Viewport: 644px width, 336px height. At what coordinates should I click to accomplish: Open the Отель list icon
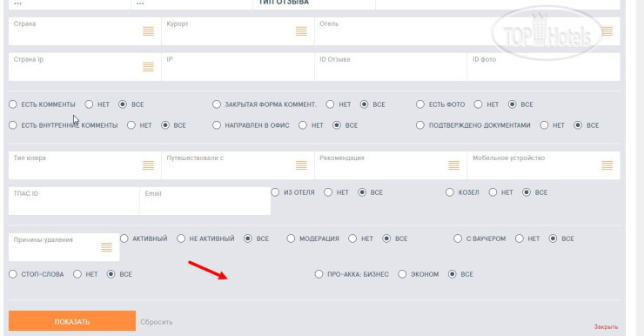[607, 31]
